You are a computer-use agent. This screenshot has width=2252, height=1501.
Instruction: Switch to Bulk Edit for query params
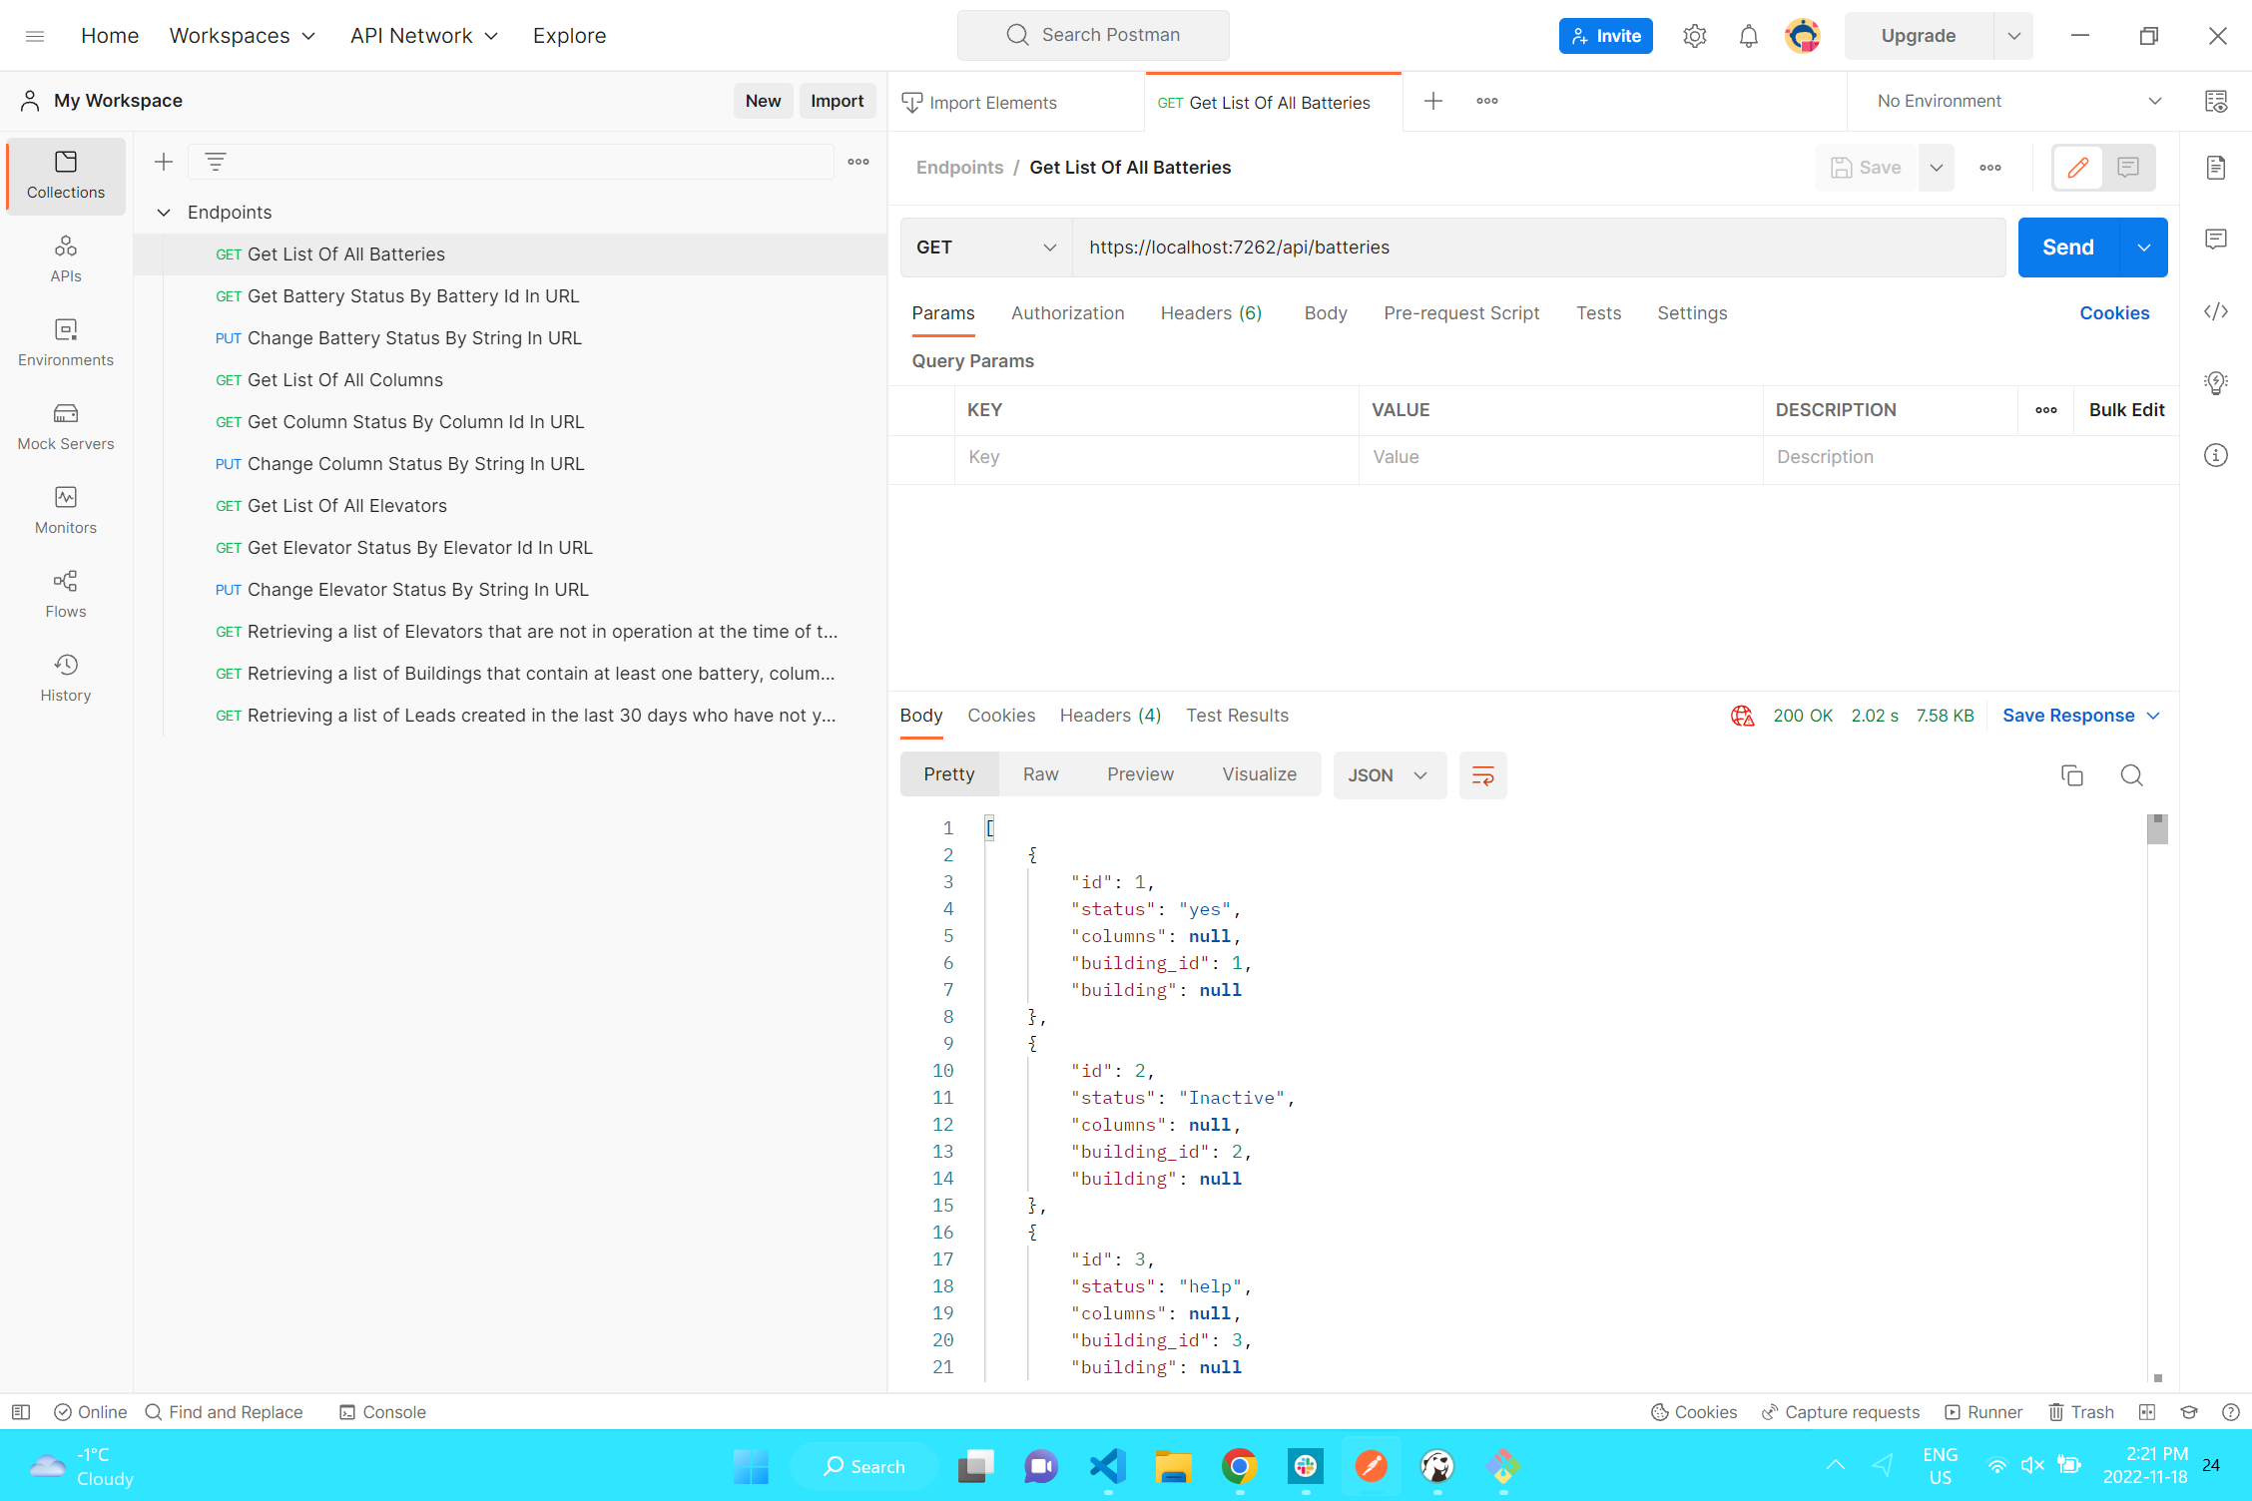click(2125, 409)
